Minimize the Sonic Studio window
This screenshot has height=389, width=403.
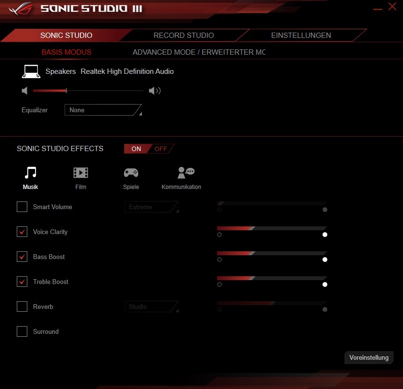[x=378, y=9]
